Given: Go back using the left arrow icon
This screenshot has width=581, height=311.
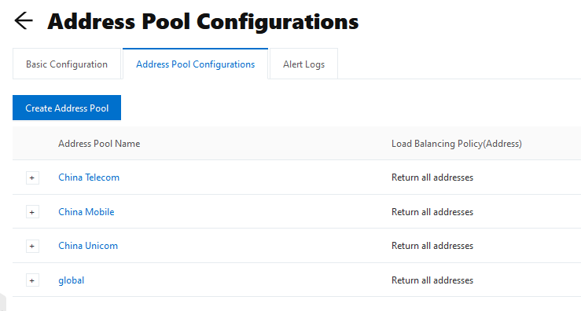Looking at the screenshot, I should [x=24, y=20].
